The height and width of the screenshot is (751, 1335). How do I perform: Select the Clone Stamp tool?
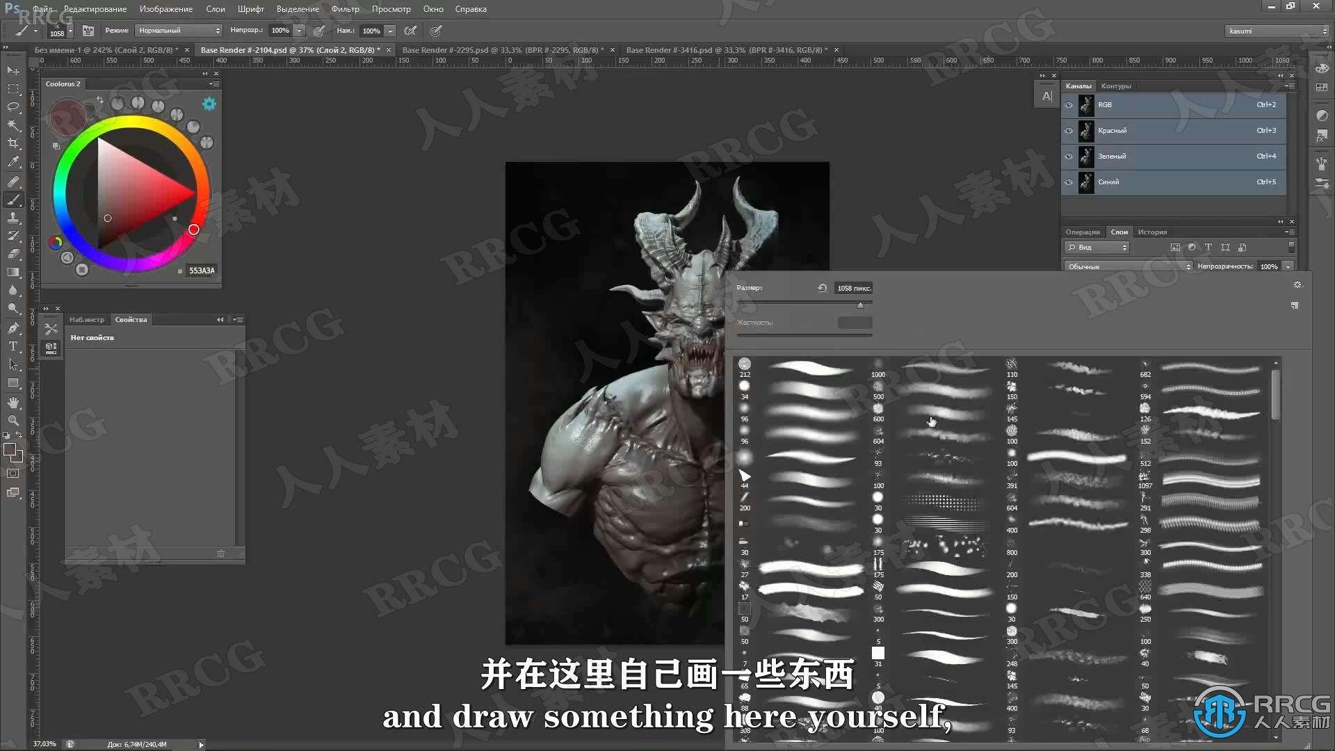pyautogui.click(x=13, y=218)
